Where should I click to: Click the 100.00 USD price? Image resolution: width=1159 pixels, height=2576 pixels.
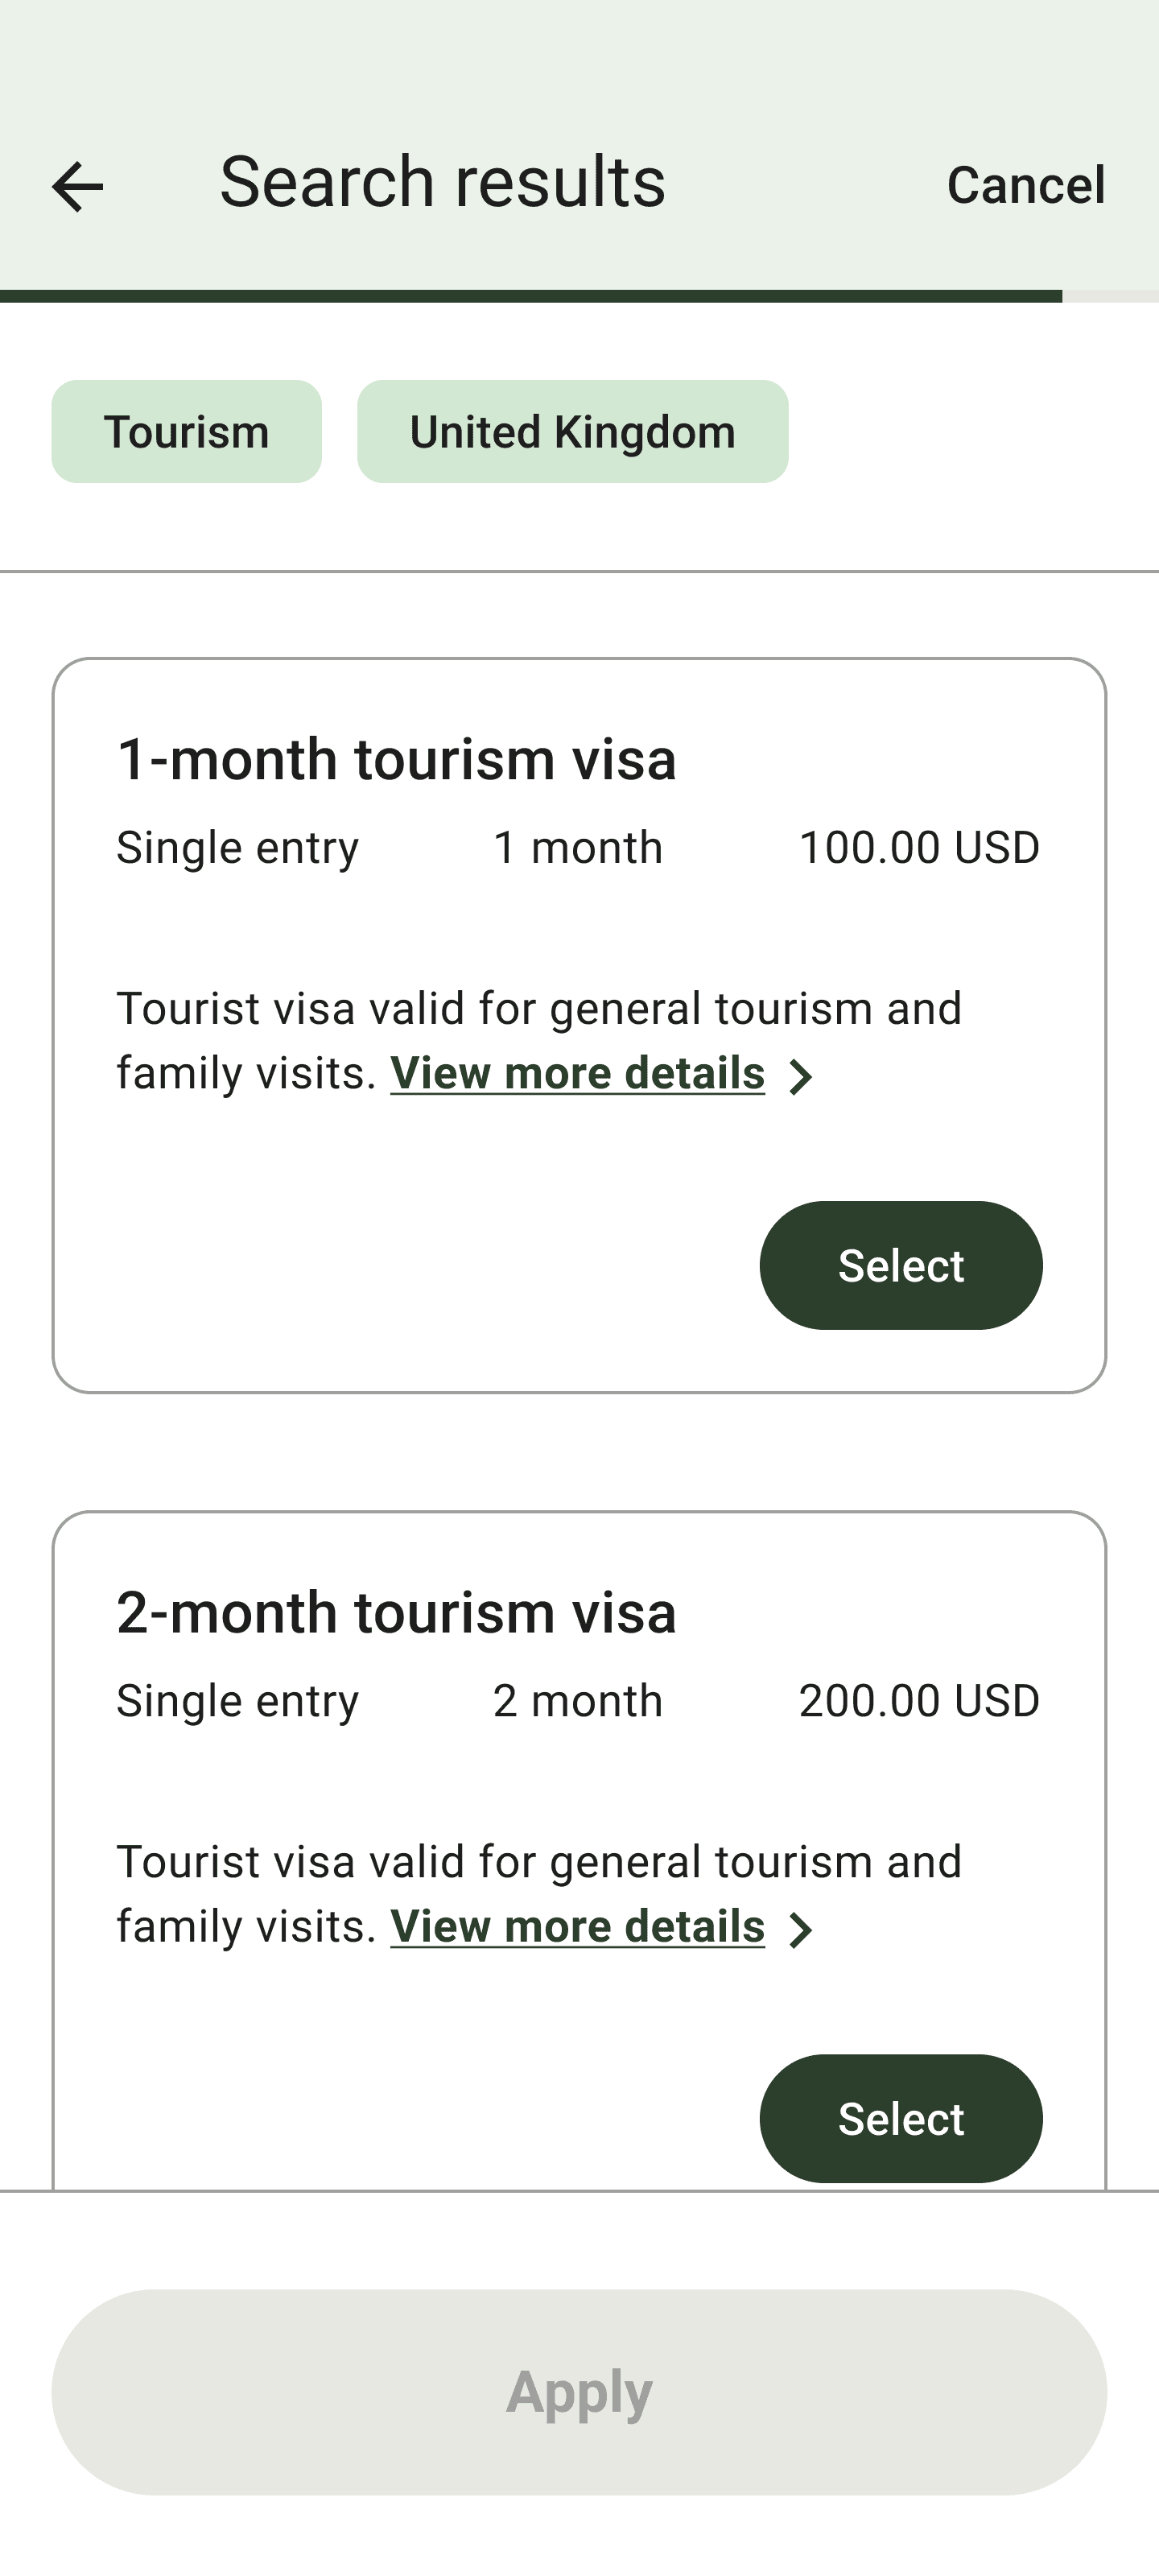pos(919,848)
